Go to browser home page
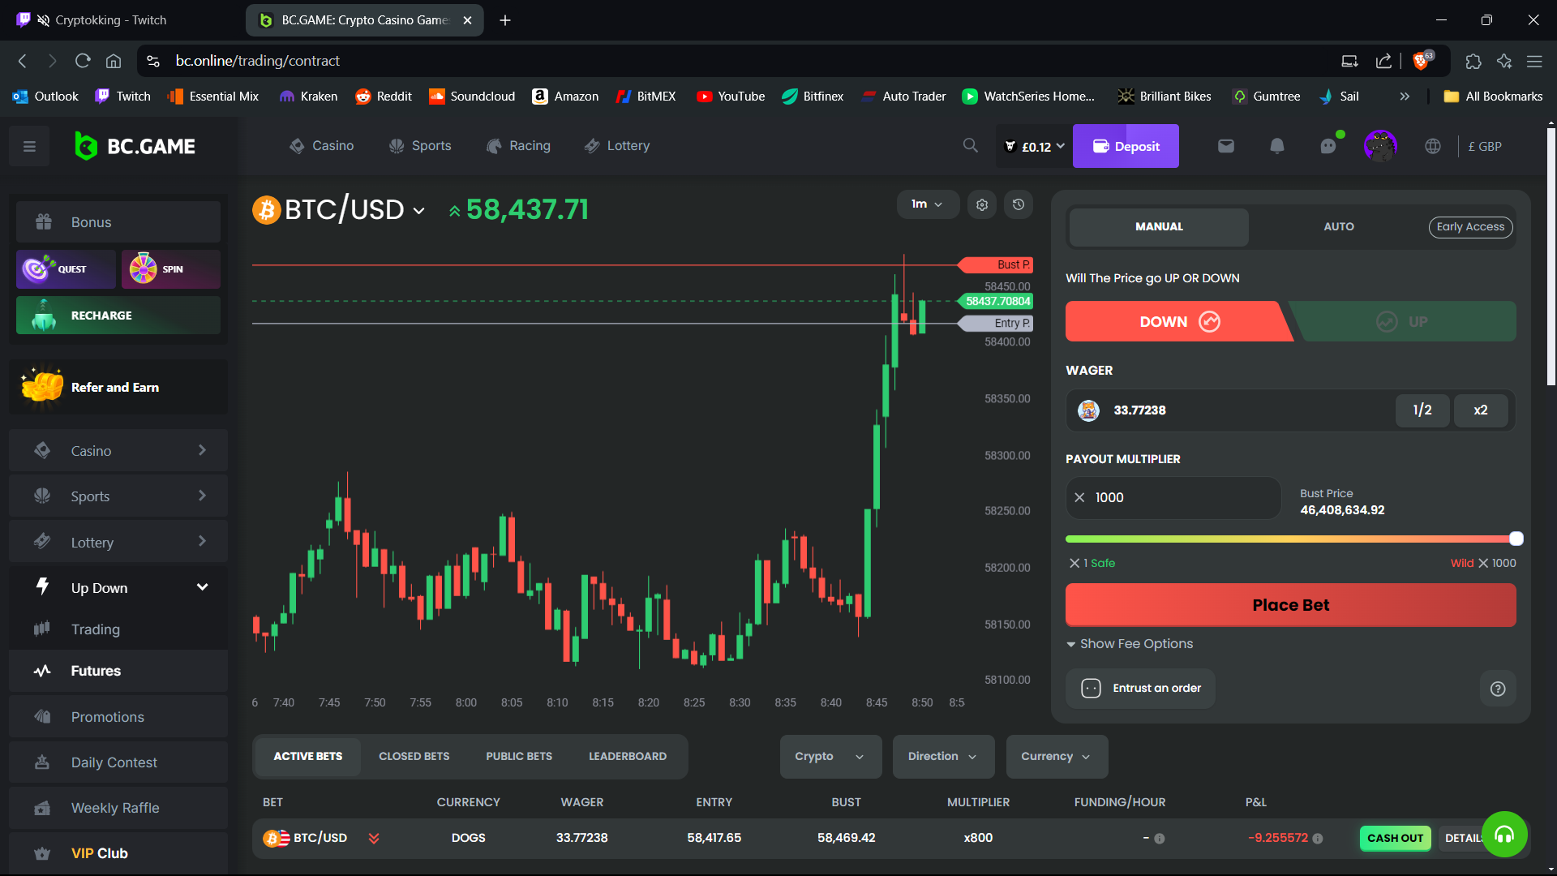Image resolution: width=1557 pixels, height=876 pixels. pos(114,61)
